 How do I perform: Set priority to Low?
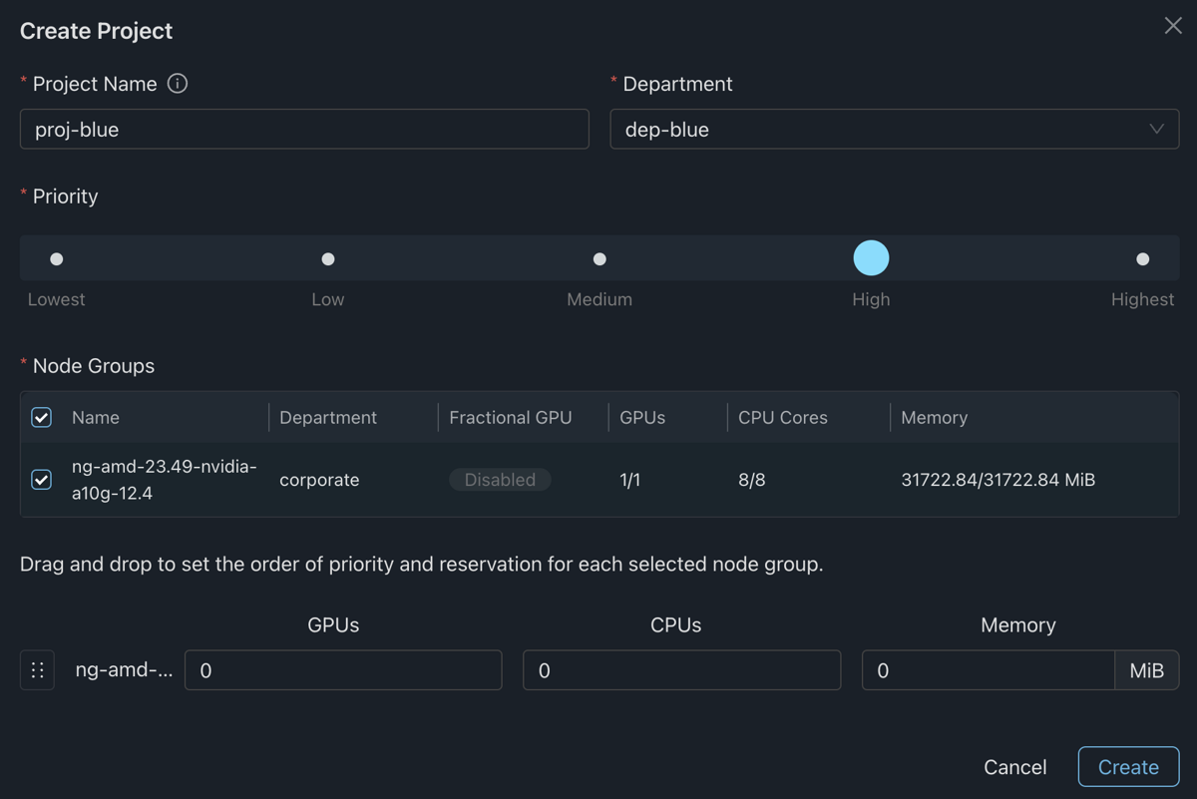click(x=328, y=259)
